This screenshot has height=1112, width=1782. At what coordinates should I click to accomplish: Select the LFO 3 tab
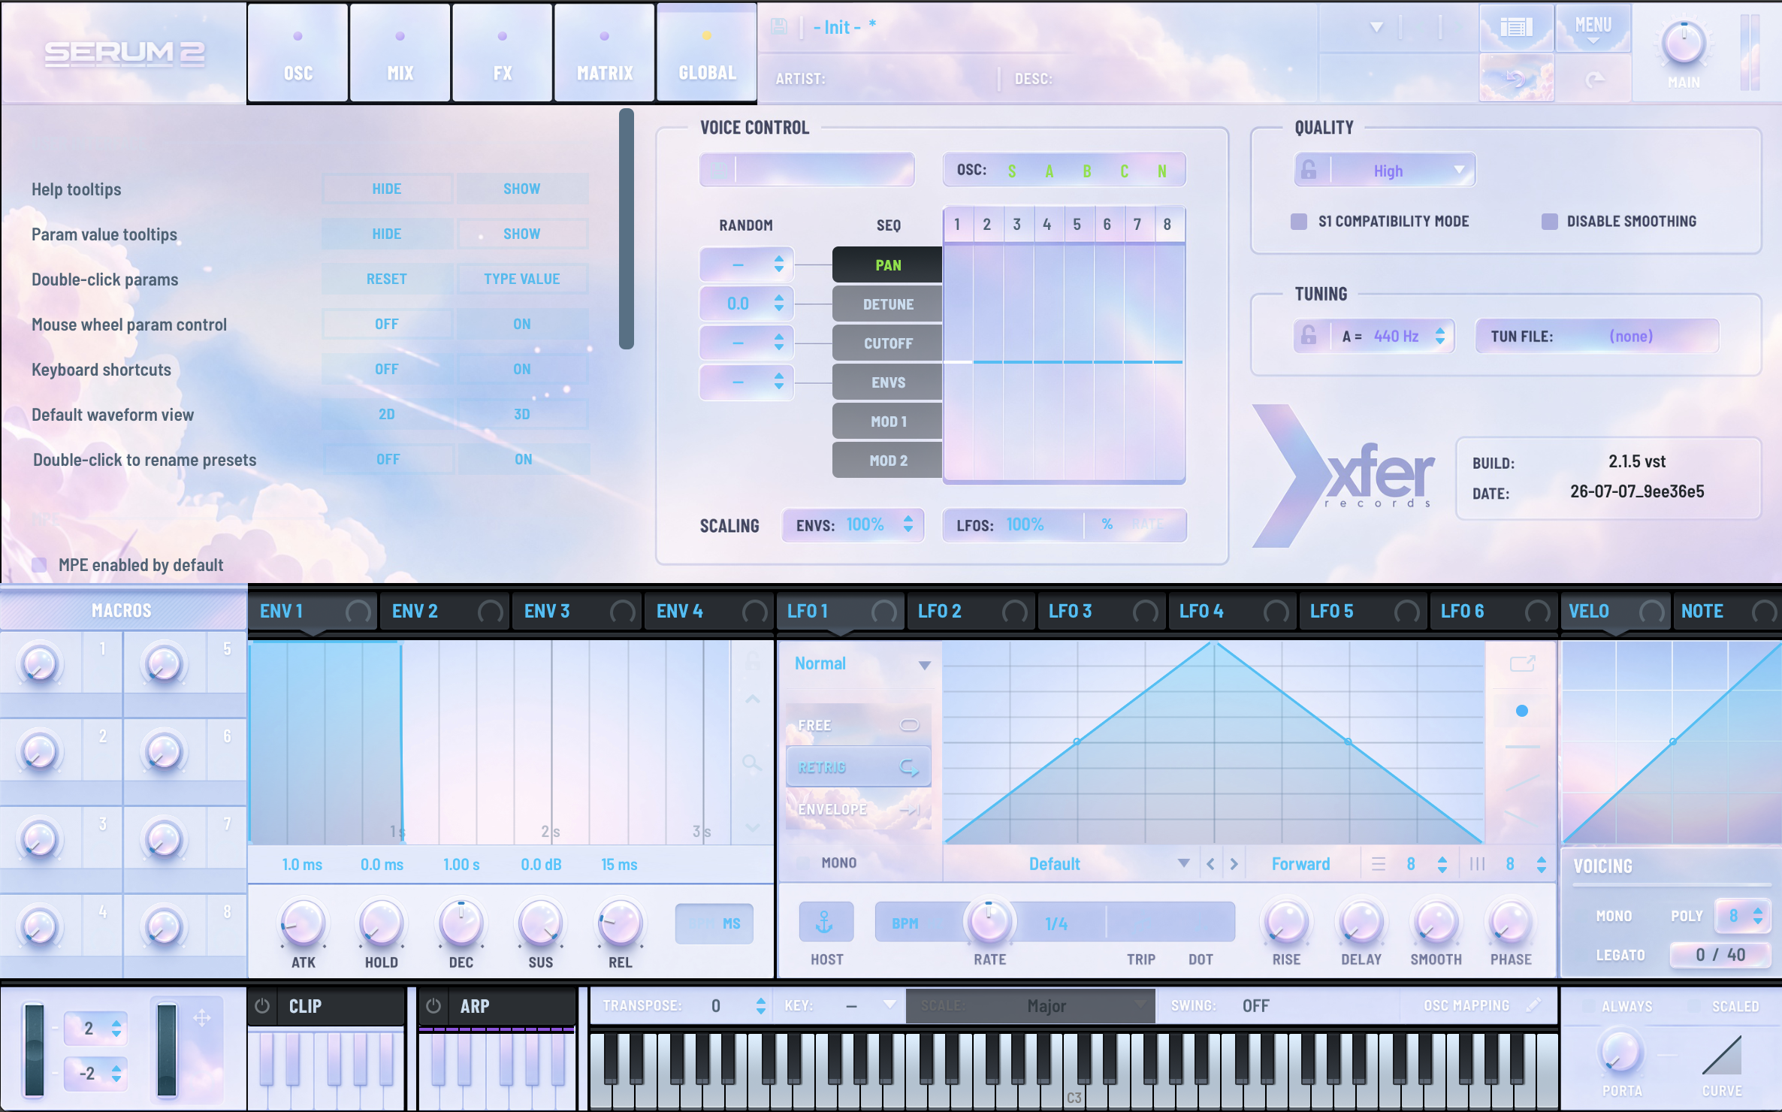click(x=1101, y=611)
